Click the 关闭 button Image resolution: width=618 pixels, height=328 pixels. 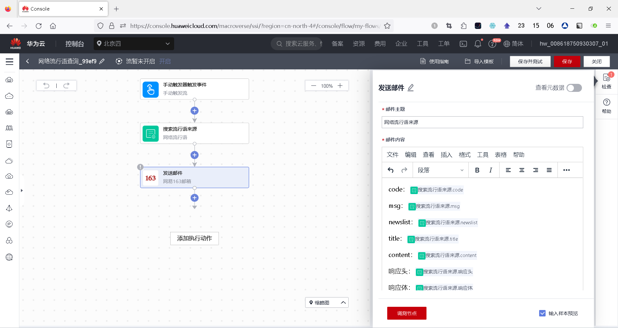[x=597, y=61]
